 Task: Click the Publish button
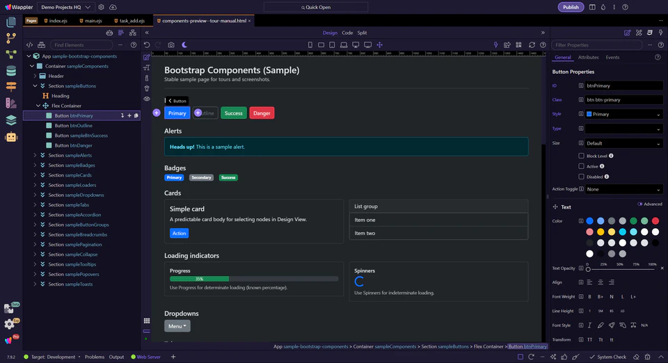[571, 7]
